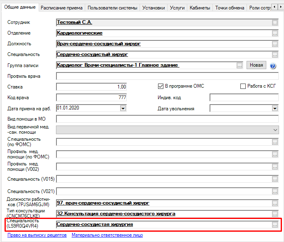Open the browse button for Сердечно-сосудистая хирургия field
Image resolution: width=284 pixels, height=242 pixels.
[x=275, y=225]
